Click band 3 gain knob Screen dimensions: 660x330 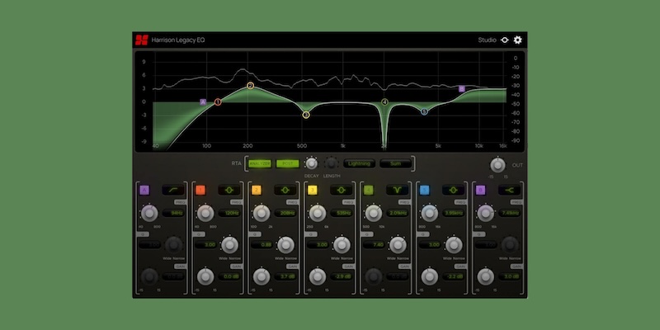coord(318,276)
